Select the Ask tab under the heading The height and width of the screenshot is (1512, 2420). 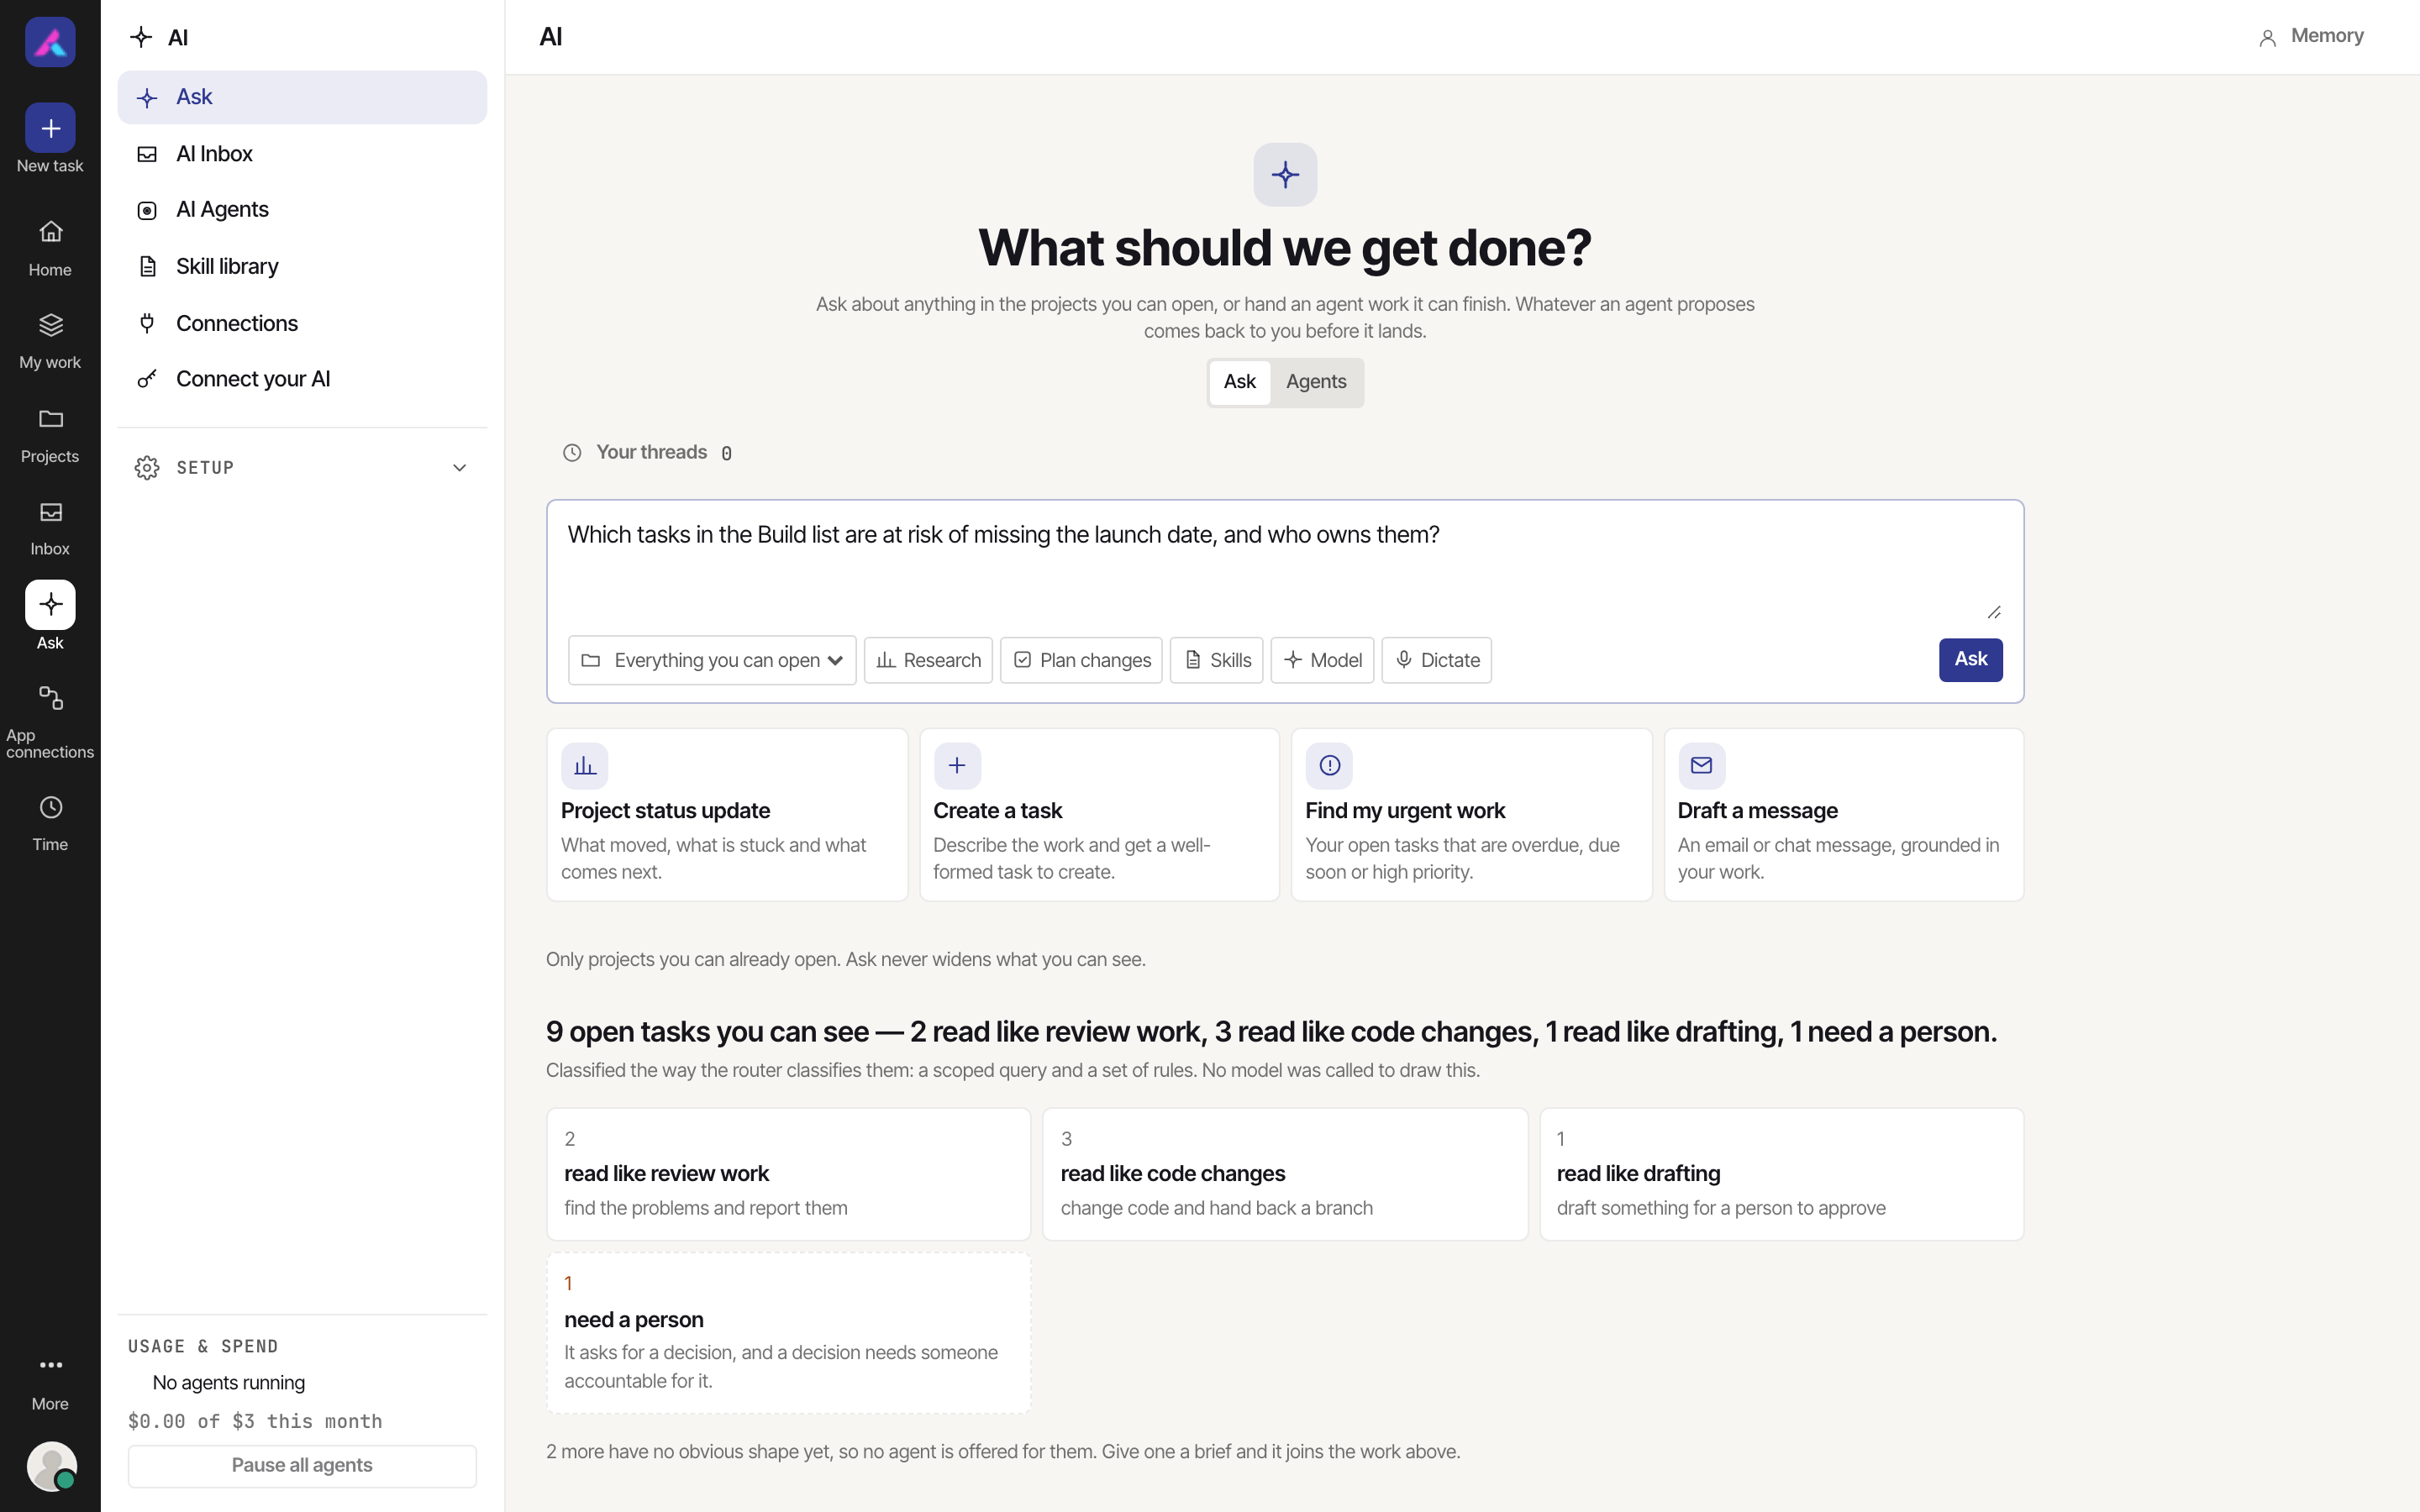(1239, 382)
